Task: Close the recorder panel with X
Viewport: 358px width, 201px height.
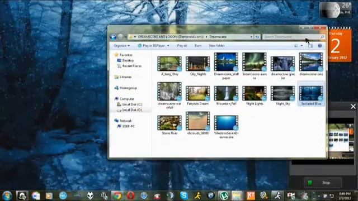Action: [x=353, y=107]
